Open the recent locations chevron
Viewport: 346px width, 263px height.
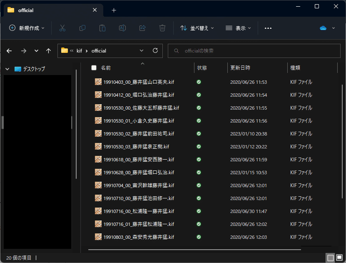coord(36,51)
